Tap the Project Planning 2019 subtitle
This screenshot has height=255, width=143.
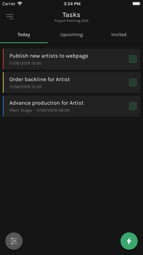coord(71,21)
